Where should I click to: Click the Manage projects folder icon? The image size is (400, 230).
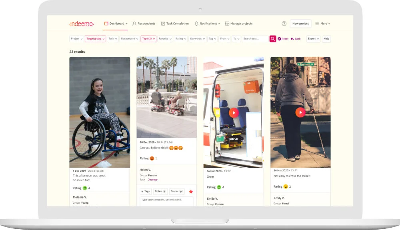click(x=227, y=24)
